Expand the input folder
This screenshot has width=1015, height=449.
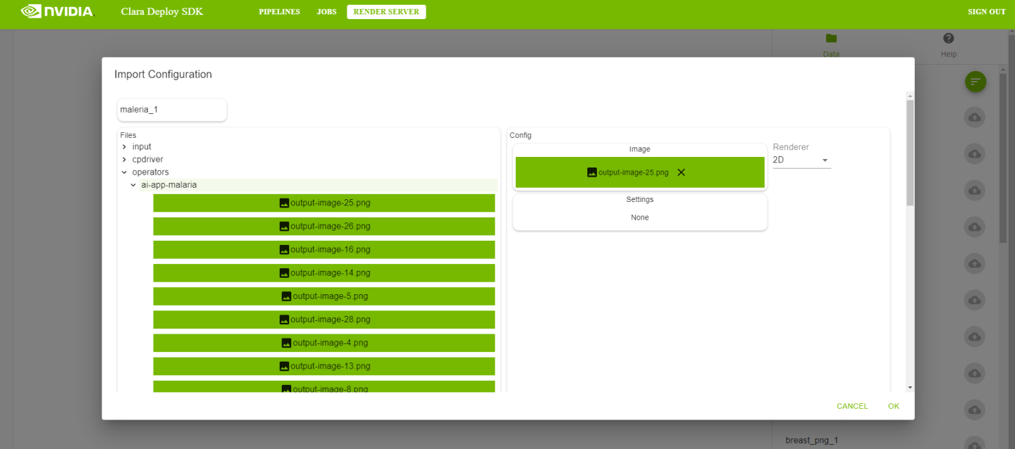click(x=125, y=147)
